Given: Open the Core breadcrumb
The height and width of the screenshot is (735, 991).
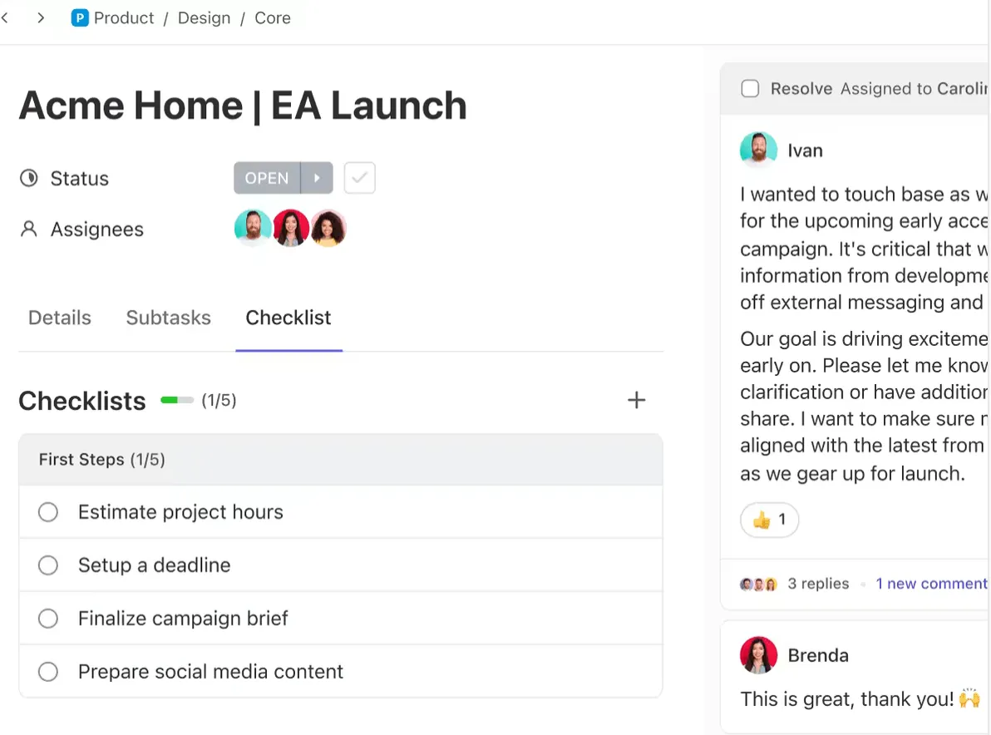Looking at the screenshot, I should [273, 17].
